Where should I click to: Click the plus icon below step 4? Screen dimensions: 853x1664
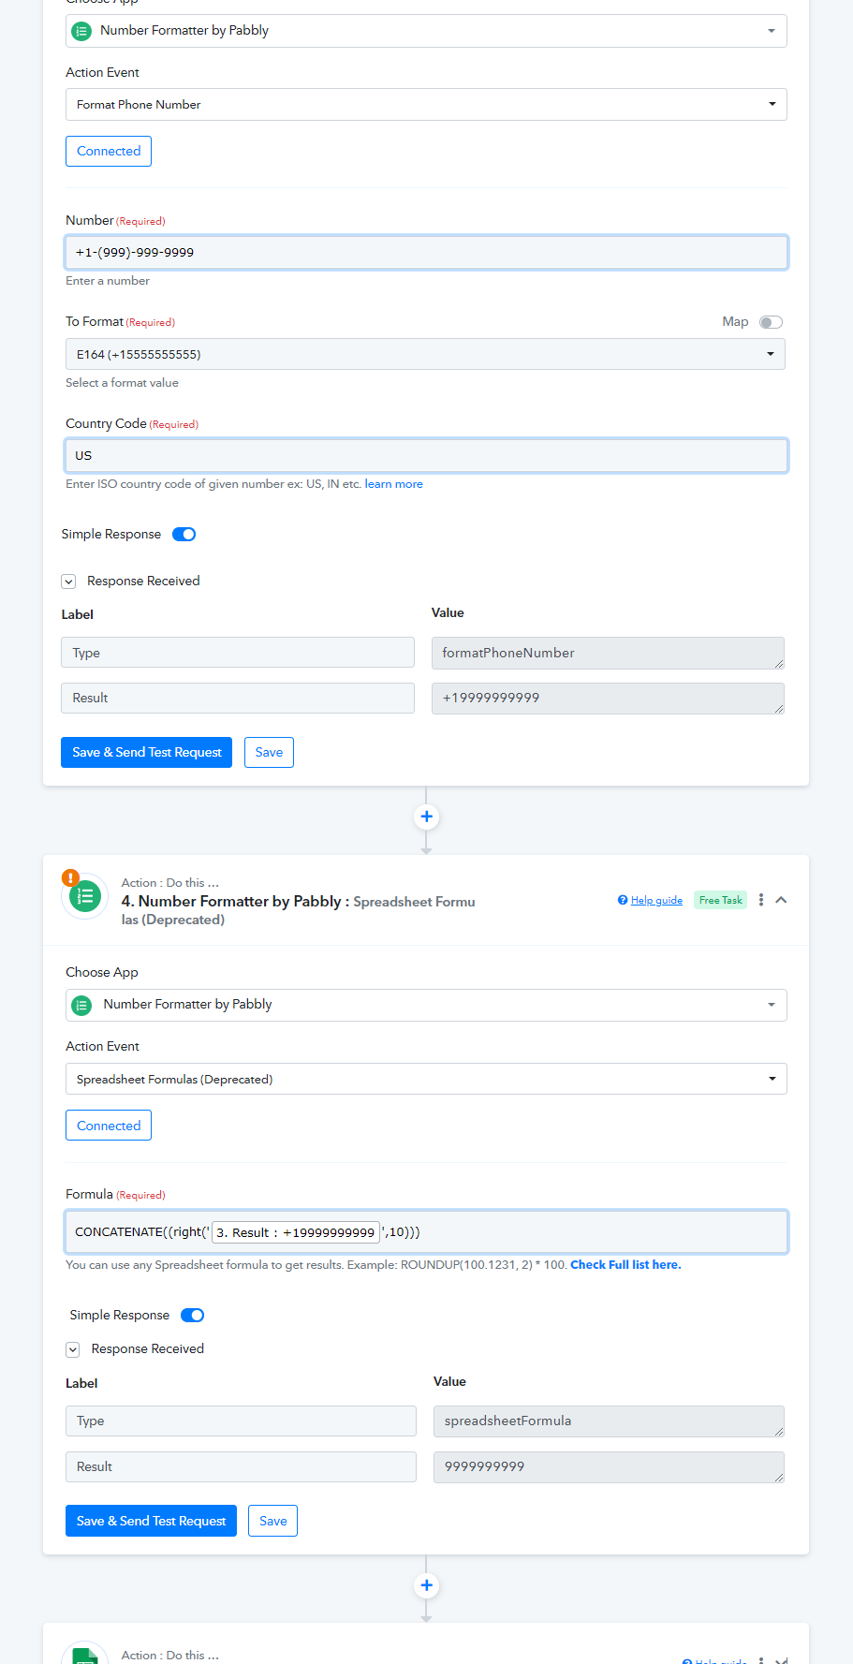click(427, 1585)
